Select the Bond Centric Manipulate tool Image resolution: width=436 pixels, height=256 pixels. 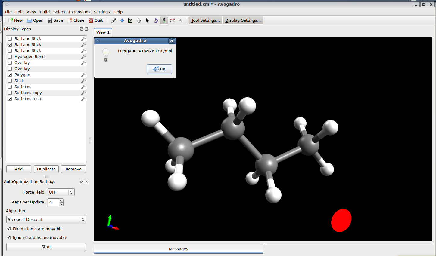(x=130, y=20)
